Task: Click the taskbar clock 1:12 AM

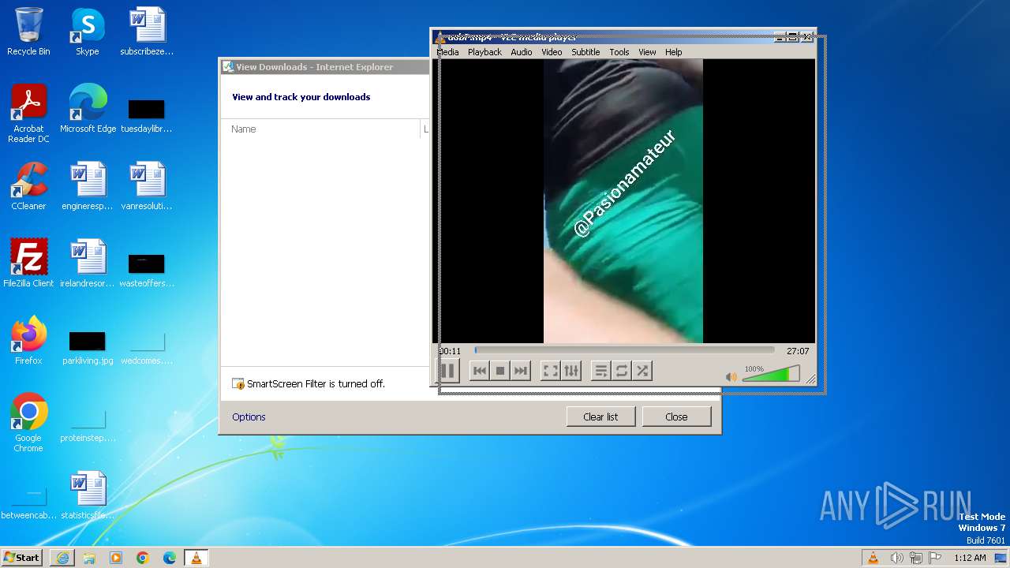Action: [x=970, y=558]
